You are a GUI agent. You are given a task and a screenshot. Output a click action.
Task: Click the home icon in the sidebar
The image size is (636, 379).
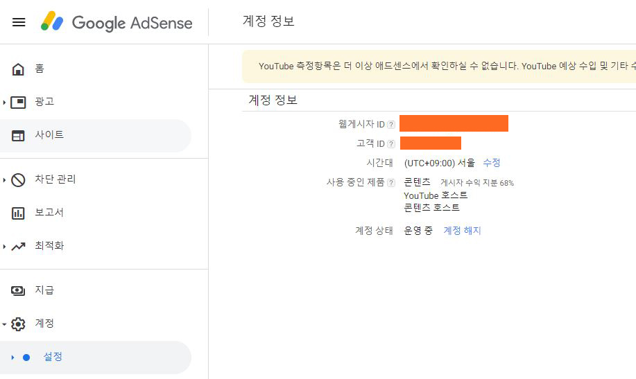pos(18,69)
